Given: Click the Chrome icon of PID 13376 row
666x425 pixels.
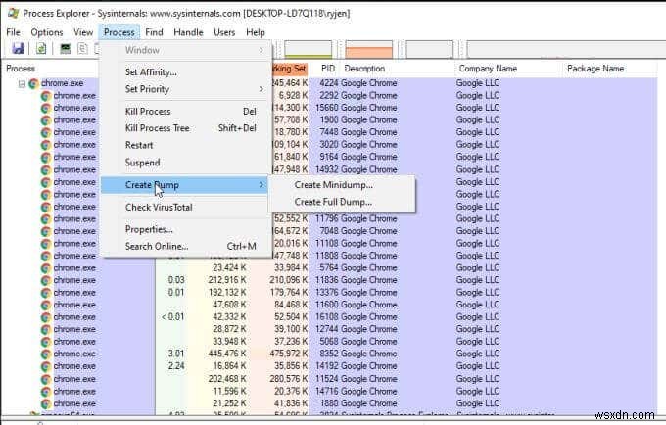Looking at the screenshot, I should coord(46,293).
